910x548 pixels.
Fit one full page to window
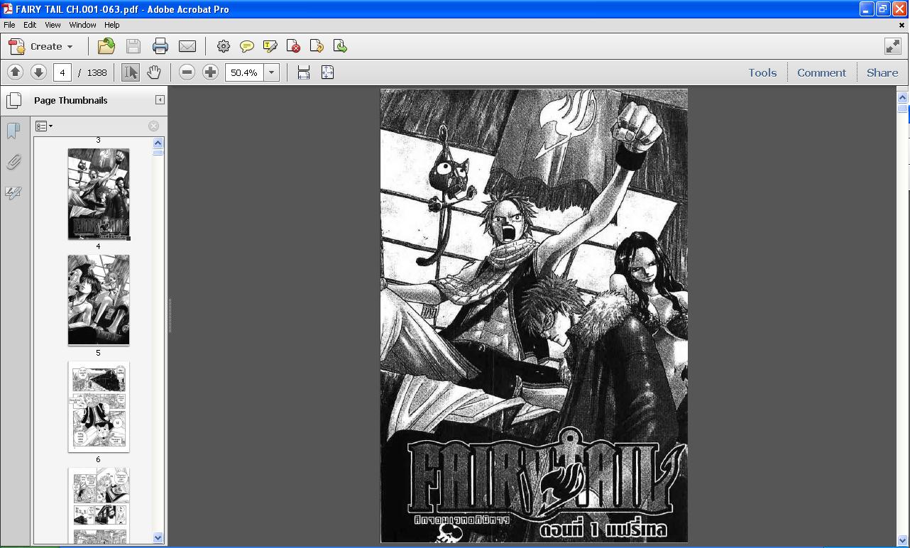click(x=327, y=72)
